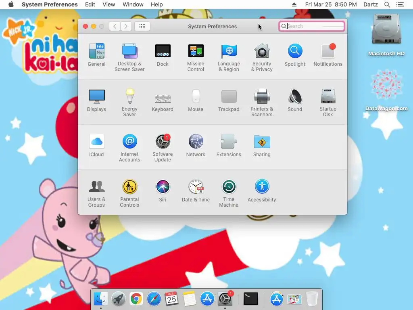Open Language & Region pane
Image resolution: width=413 pixels, height=310 pixels.
pos(229,57)
